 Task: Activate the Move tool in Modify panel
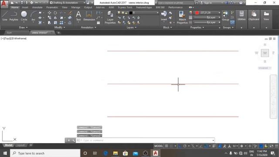[x=49, y=13]
